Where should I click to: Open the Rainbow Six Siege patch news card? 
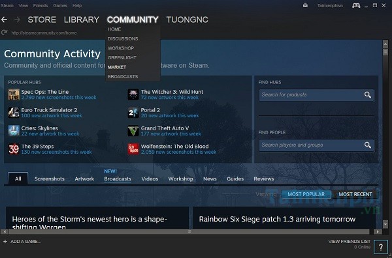coord(284,218)
